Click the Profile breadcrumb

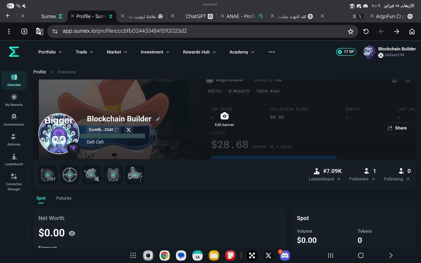(40, 72)
